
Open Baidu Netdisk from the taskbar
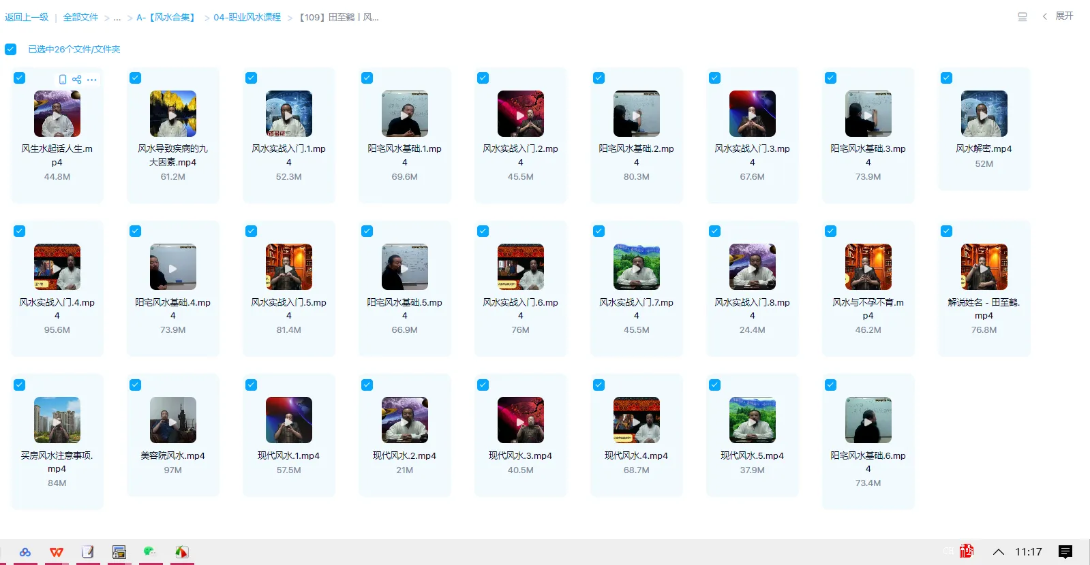tap(25, 552)
